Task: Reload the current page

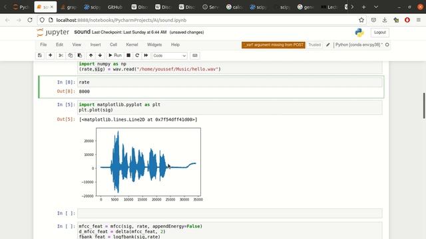Action: coord(30,20)
